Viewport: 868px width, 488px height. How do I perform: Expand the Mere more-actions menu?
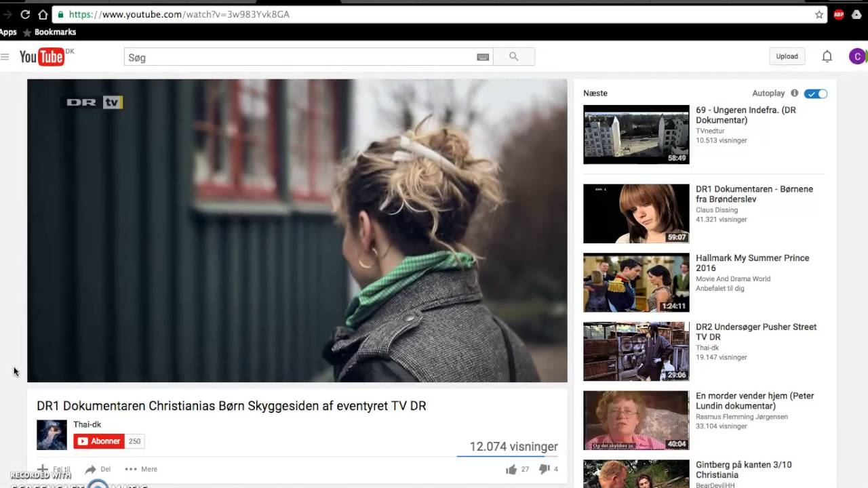141,469
